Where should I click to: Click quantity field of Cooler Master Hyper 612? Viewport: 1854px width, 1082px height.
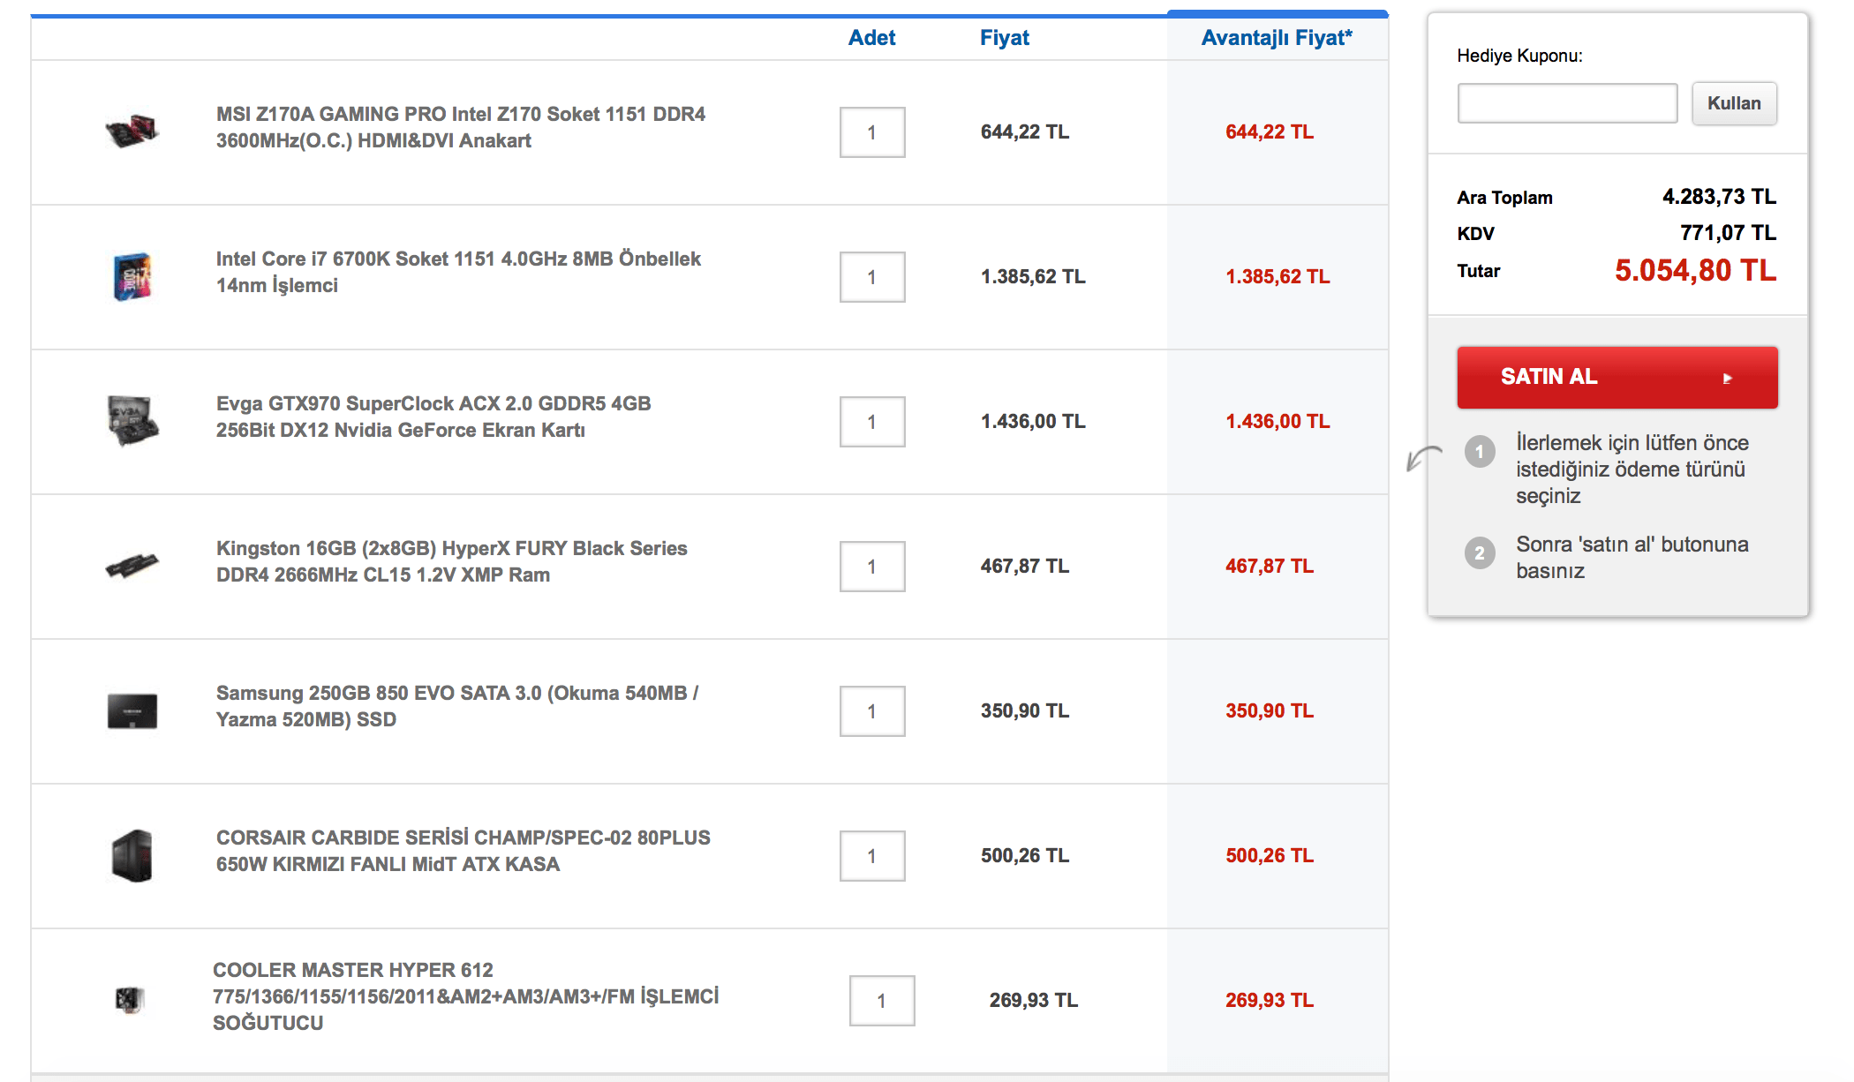[x=881, y=1001]
